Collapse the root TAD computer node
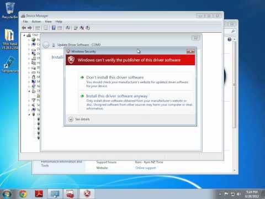Screen dimensions: 265x199 24,35
